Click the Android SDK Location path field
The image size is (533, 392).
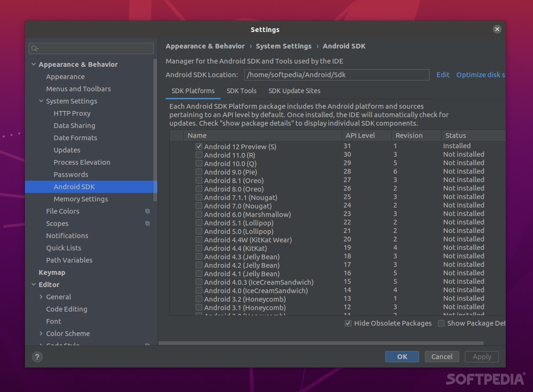(x=336, y=75)
